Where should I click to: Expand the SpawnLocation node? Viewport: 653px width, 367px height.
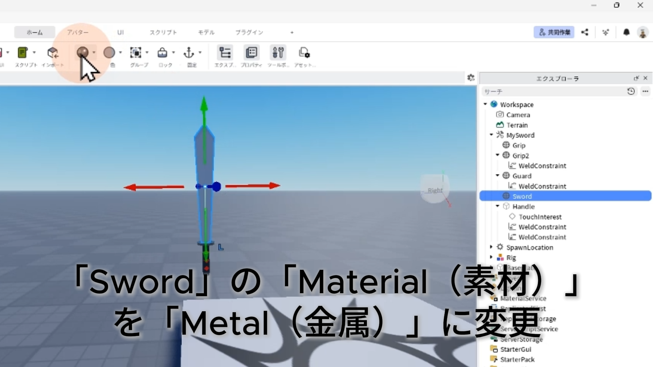pyautogui.click(x=491, y=247)
